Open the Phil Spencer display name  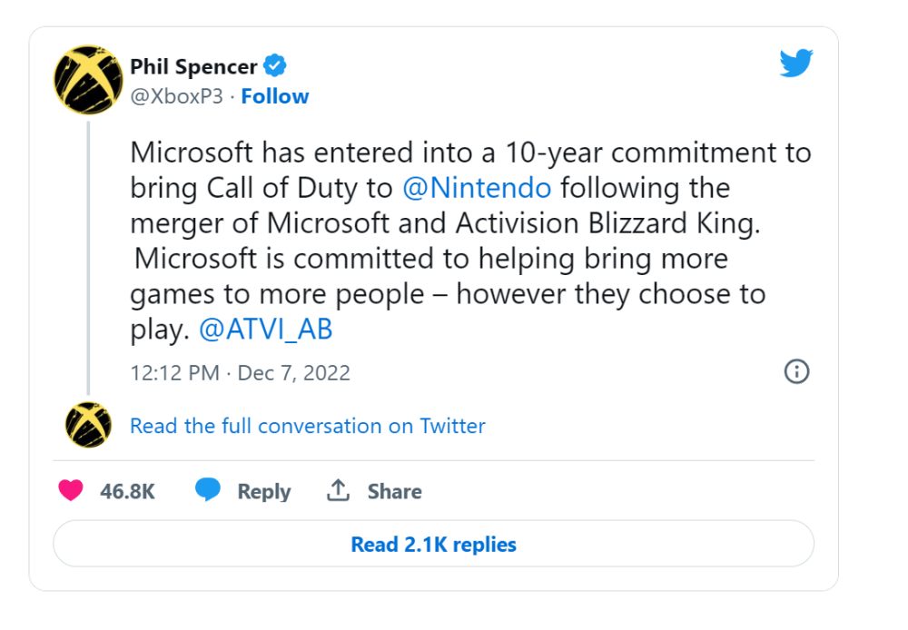[x=193, y=66]
